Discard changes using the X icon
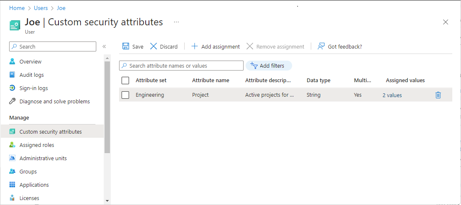Viewport: 461px width, 205px height. coord(154,46)
